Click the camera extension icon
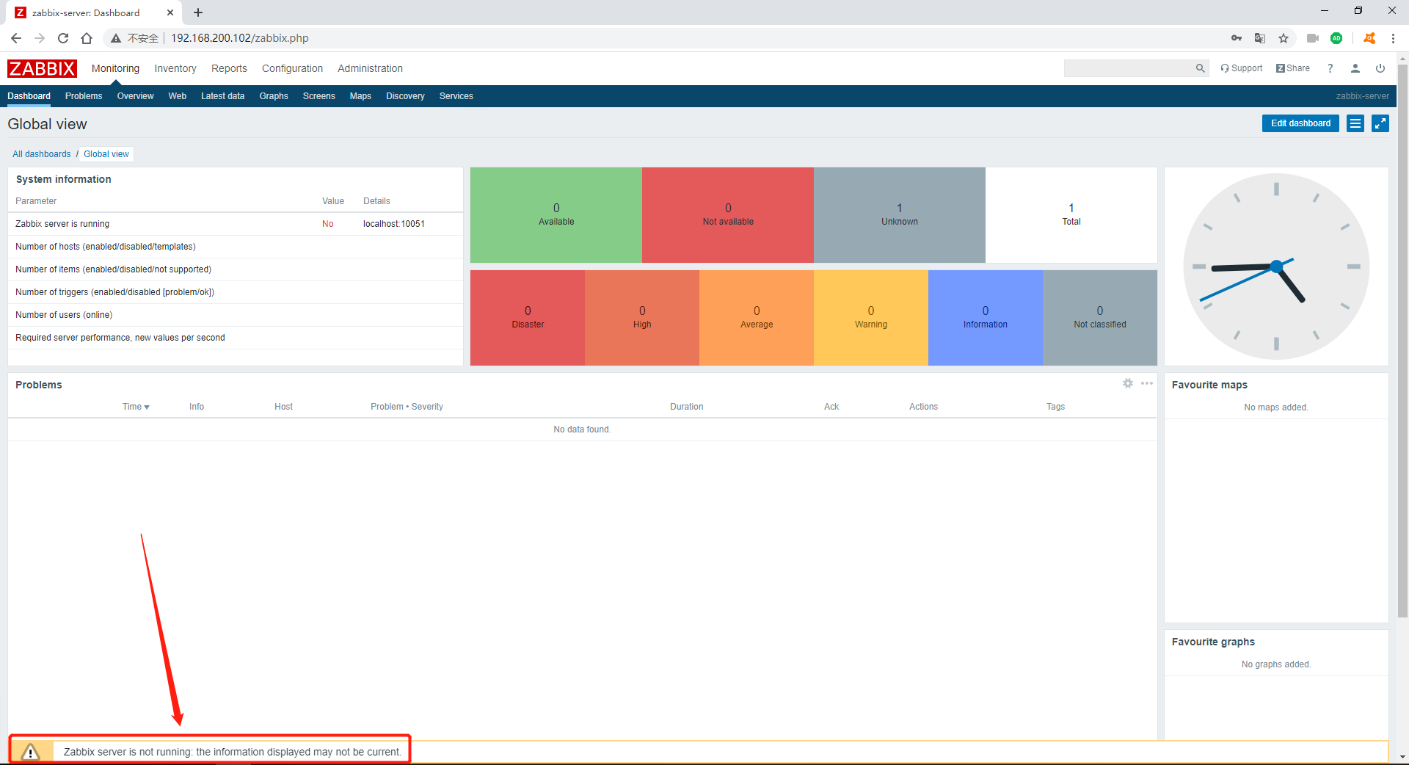 point(1313,38)
